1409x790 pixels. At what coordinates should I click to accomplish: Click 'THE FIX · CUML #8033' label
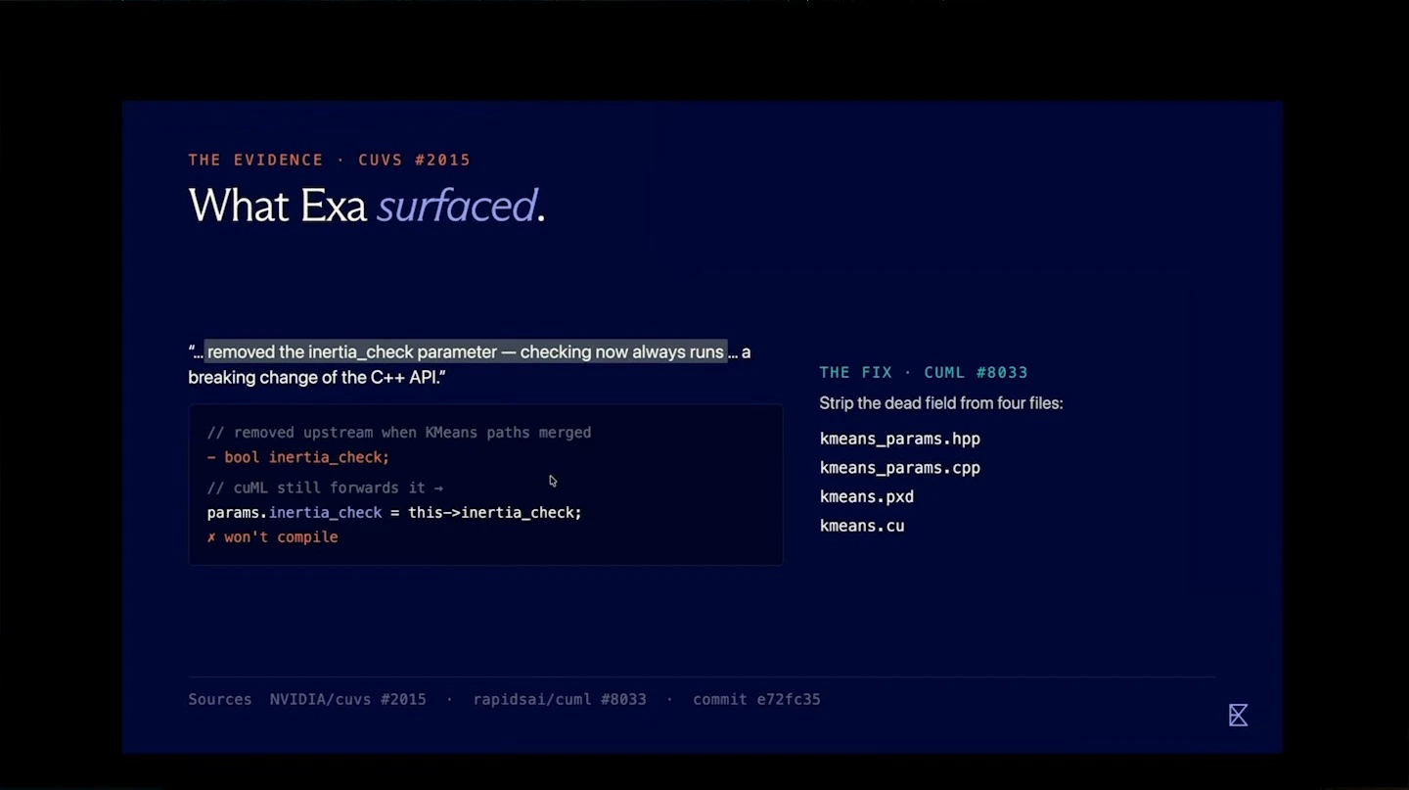pyautogui.click(x=924, y=372)
